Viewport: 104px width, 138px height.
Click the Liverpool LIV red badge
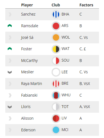click(x=56, y=118)
